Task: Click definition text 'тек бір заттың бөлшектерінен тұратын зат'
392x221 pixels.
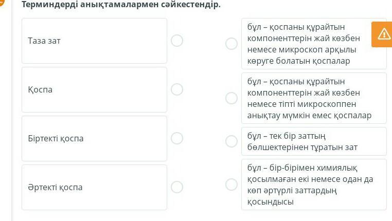Action: (302, 142)
